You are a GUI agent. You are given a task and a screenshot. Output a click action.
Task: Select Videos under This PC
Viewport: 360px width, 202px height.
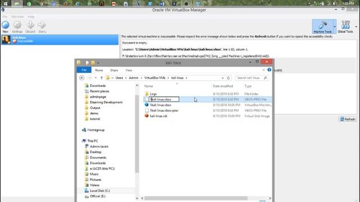[94, 185]
